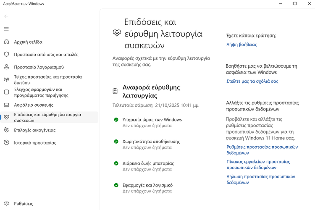Click the family options icon
Viewport: 315px width, 210px height.
[x=6, y=130]
